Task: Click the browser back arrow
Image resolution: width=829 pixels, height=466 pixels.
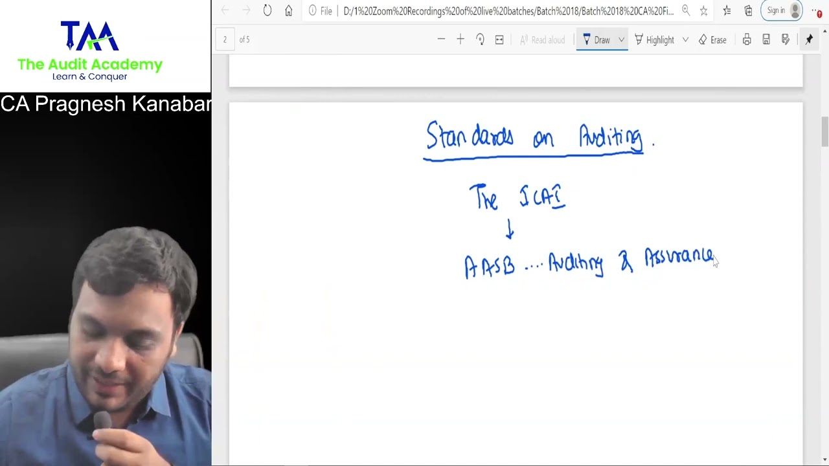Action: click(225, 10)
